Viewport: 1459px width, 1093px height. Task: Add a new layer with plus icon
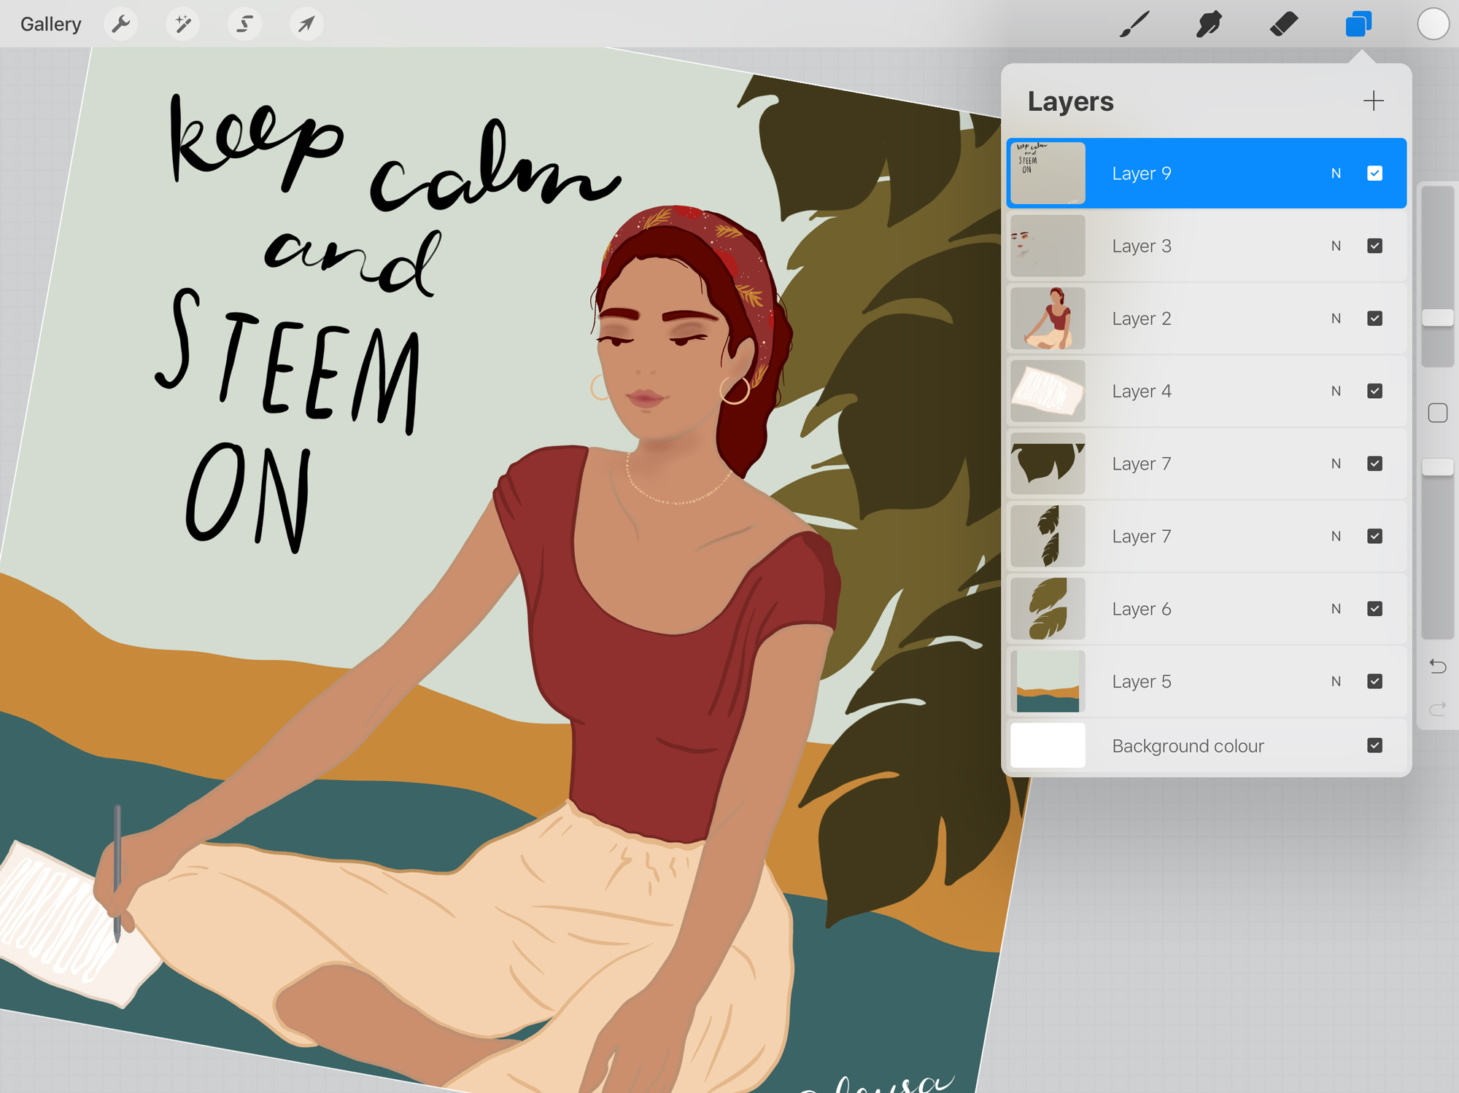[1373, 101]
